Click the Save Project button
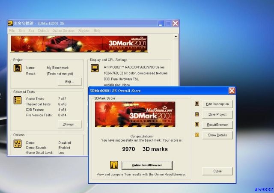 point(217,114)
